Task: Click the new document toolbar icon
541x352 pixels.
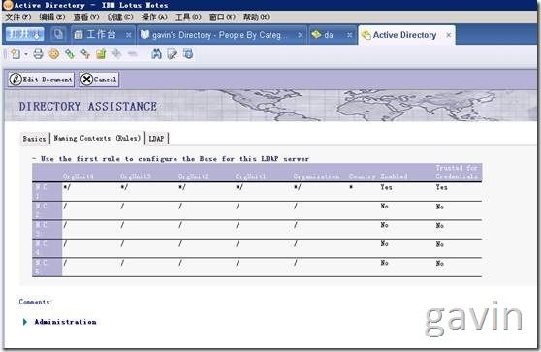Action: click(x=16, y=54)
